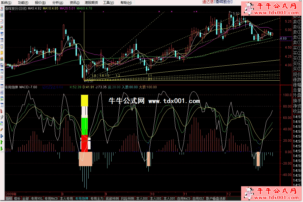Click the green up arrow icon

2,142
